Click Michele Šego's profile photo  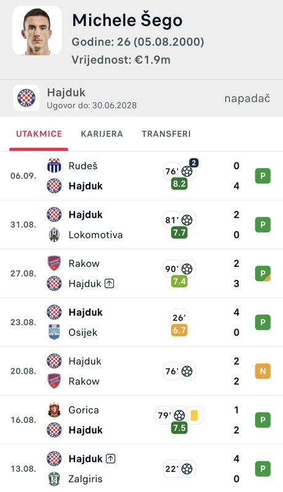coord(37,31)
